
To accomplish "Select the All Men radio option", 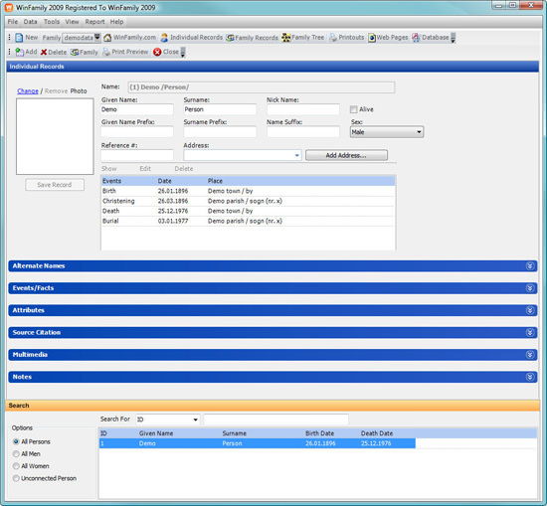I will point(16,453).
